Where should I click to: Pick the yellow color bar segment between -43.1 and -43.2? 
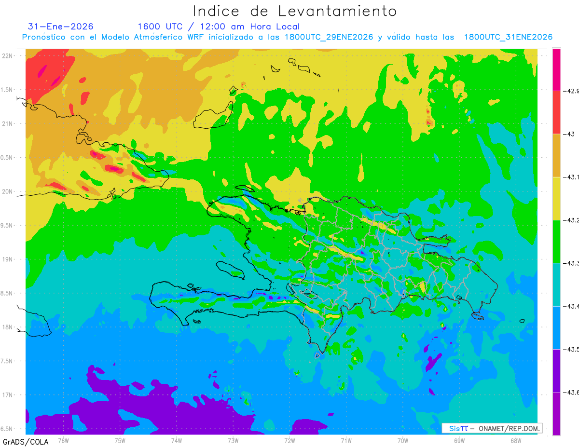click(x=556, y=198)
